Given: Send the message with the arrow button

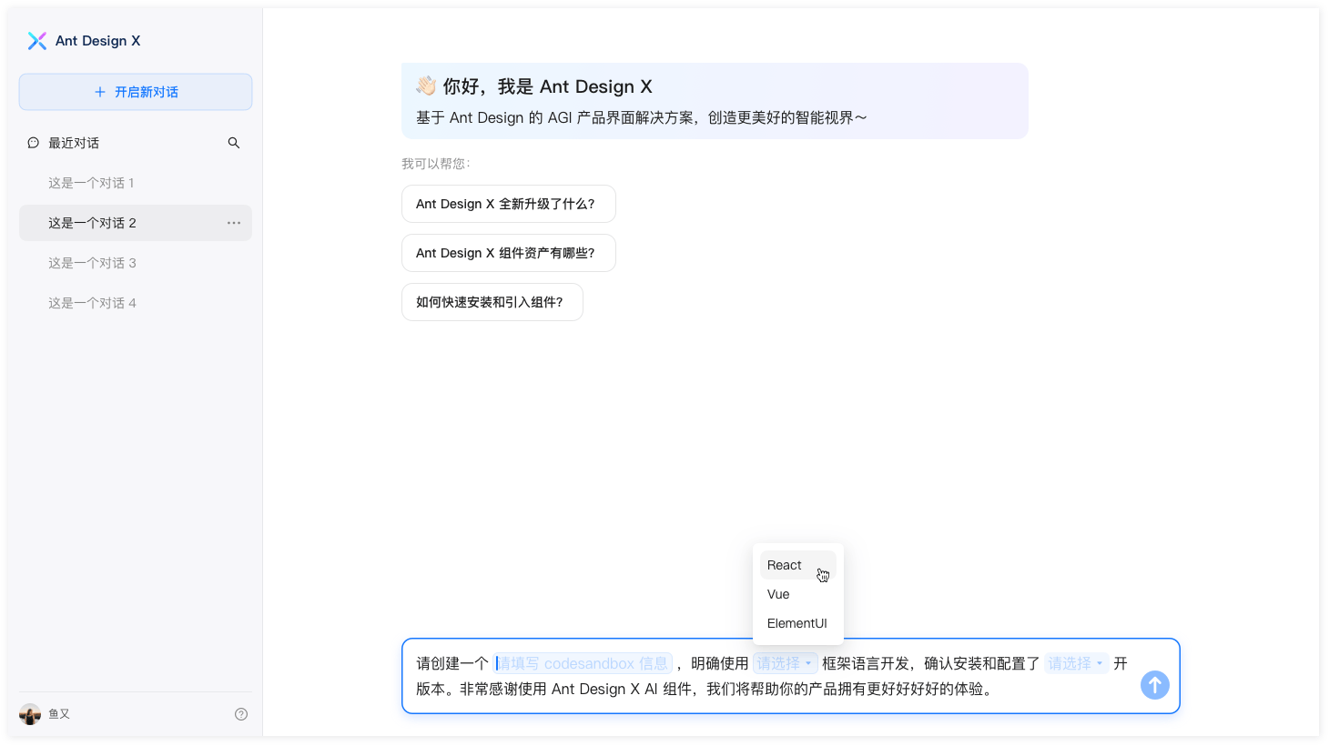Looking at the screenshot, I should [x=1155, y=685].
